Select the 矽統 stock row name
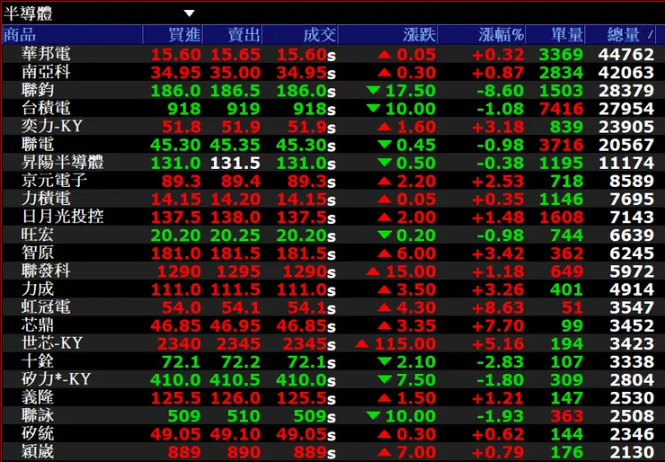 [38, 433]
